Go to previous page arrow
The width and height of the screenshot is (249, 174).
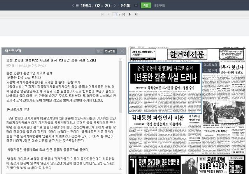point(109,14)
